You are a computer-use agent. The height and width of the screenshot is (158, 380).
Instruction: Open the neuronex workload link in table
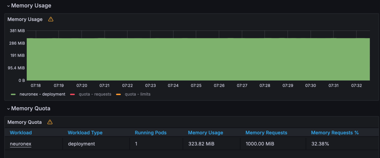(x=20, y=144)
